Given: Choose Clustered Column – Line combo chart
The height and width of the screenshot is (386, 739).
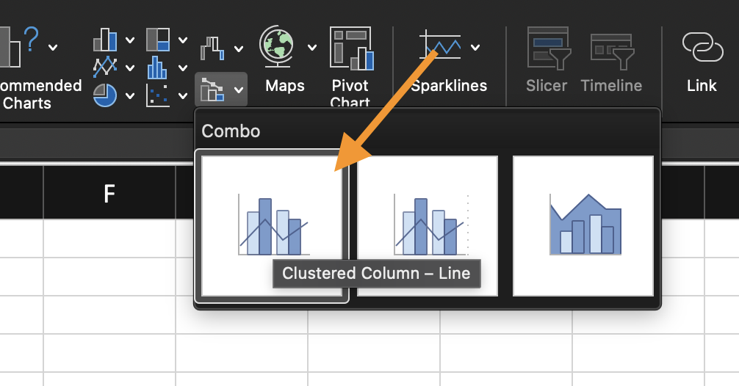Looking at the screenshot, I should (272, 225).
